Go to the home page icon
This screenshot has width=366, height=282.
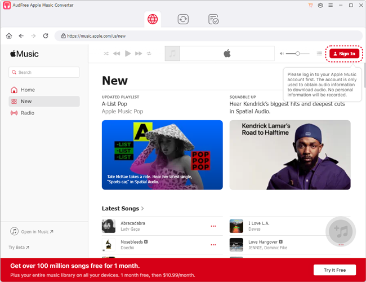9,36
